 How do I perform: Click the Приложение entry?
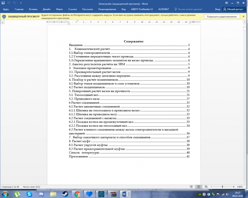pos(129,156)
